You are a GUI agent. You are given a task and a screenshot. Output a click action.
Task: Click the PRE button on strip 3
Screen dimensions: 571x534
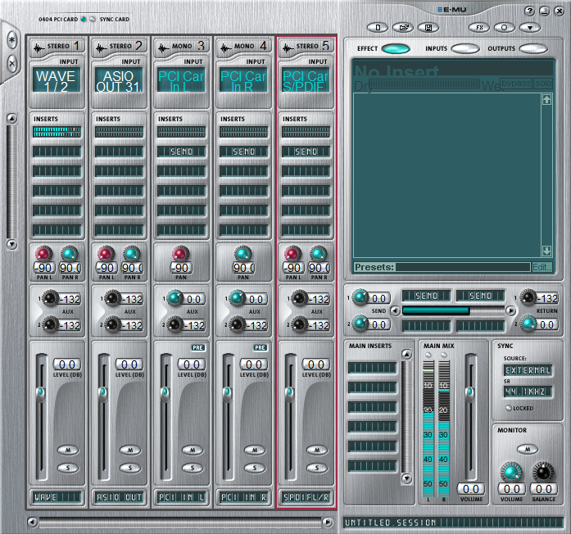(x=197, y=347)
